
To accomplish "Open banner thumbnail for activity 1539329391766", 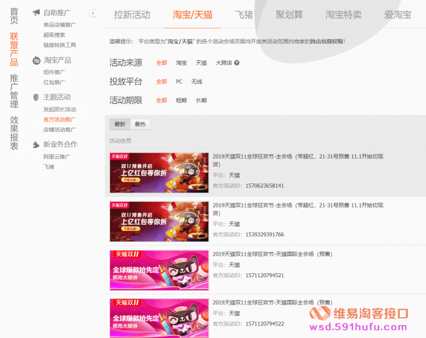I will click(x=159, y=222).
